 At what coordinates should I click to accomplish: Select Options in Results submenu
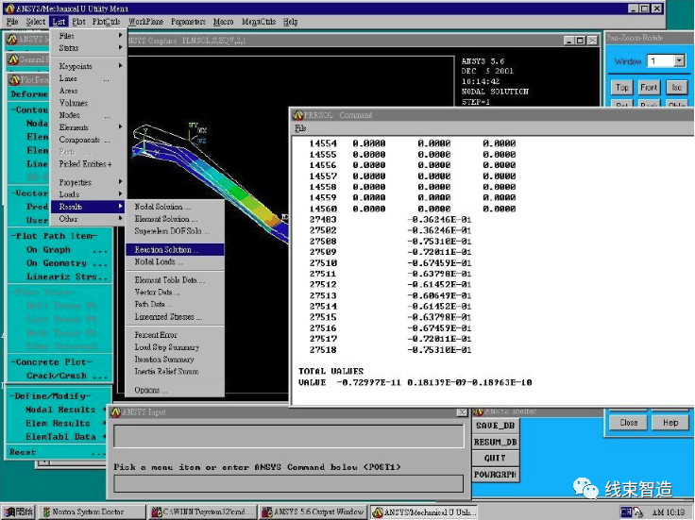tap(175, 390)
